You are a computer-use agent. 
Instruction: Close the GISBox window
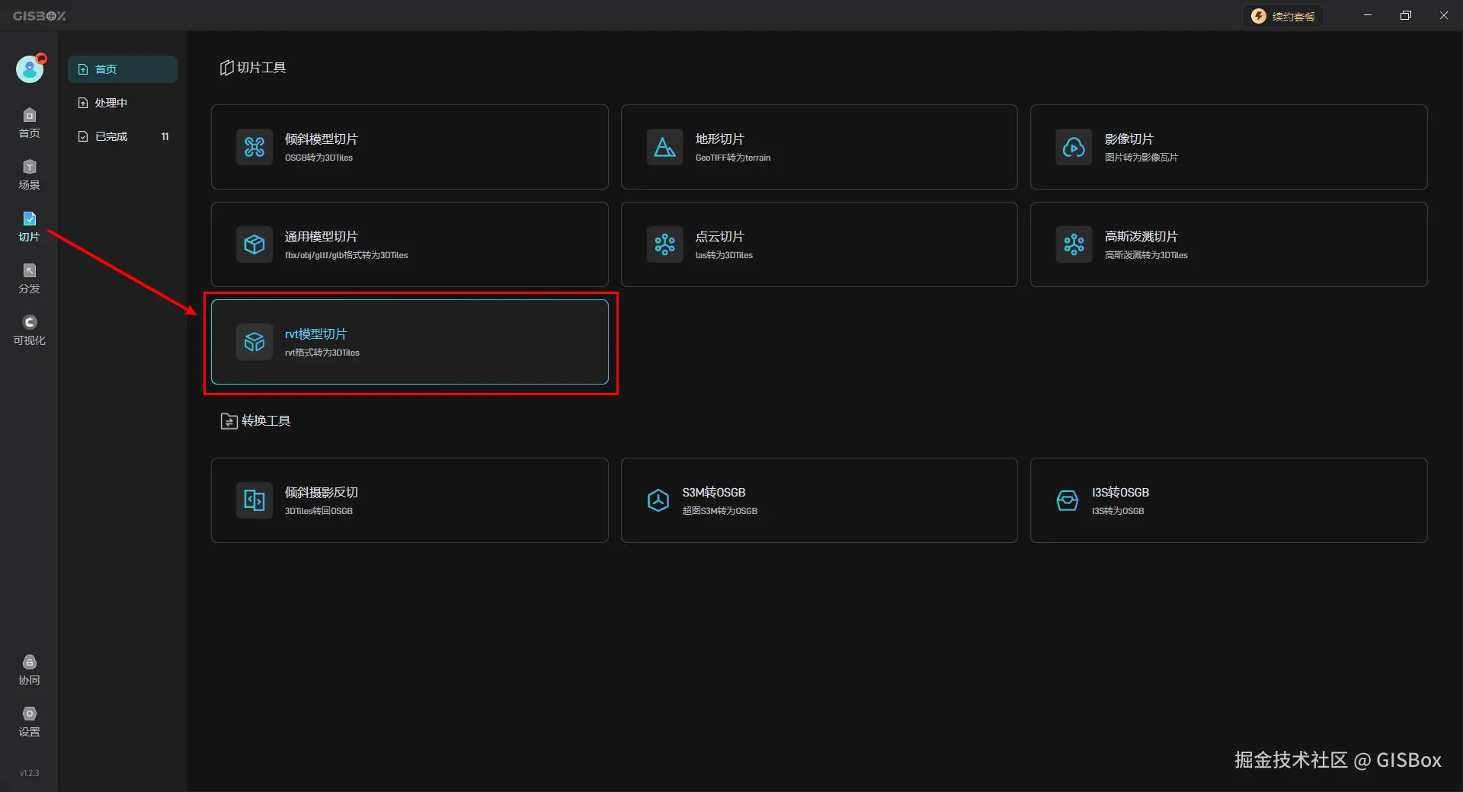click(1444, 15)
